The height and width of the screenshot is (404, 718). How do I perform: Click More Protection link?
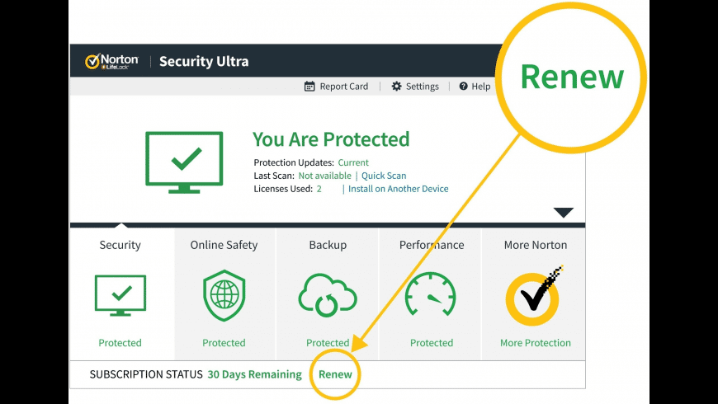coord(536,343)
